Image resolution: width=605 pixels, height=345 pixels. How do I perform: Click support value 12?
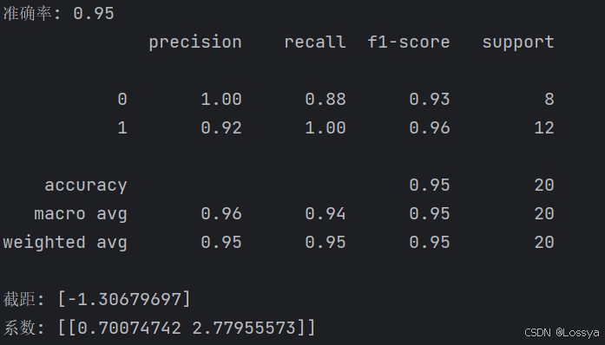tap(544, 128)
